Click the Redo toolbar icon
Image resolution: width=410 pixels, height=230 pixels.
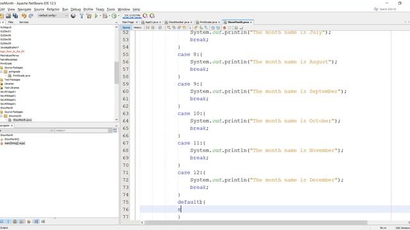tap(31, 16)
